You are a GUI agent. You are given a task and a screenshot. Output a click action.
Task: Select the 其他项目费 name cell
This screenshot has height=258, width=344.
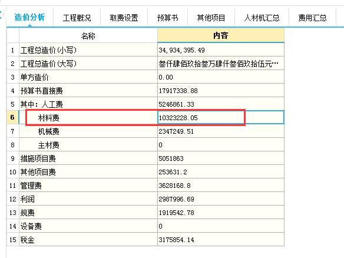[x=88, y=172]
